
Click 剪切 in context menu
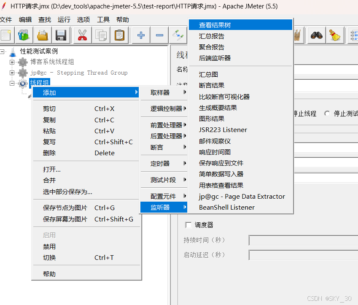(86, 108)
